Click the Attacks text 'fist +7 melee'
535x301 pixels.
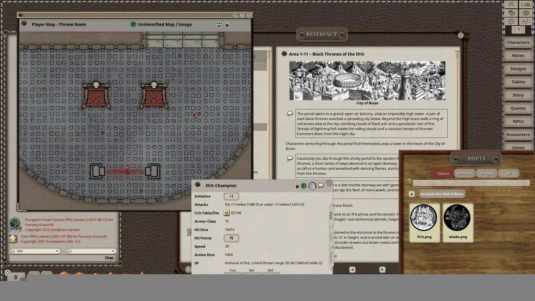coord(238,204)
